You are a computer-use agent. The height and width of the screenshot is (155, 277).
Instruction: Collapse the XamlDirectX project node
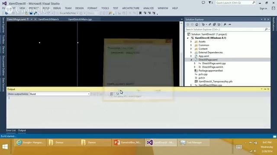click(x=188, y=38)
